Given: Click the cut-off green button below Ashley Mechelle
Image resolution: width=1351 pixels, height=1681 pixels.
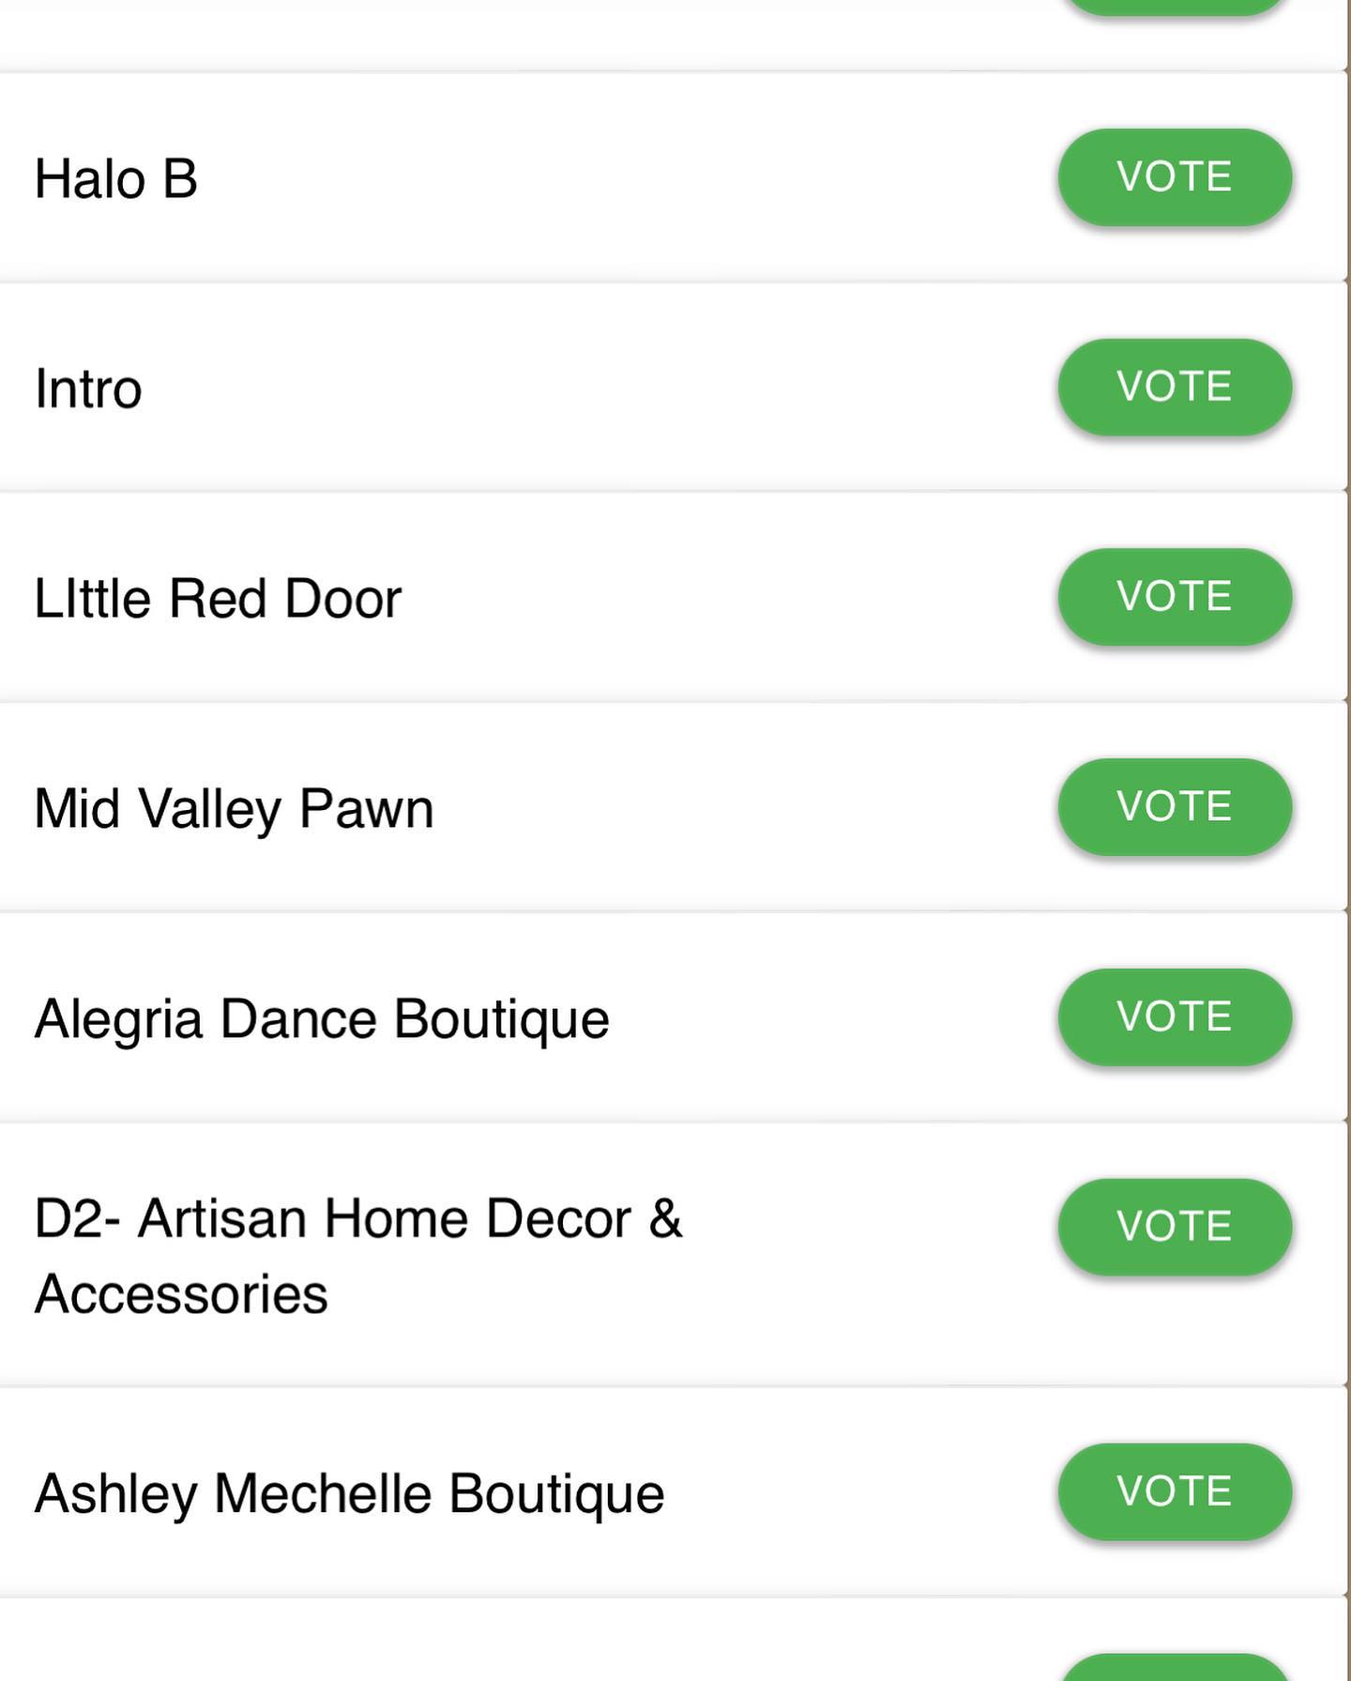Looking at the screenshot, I should (x=1175, y=1669).
